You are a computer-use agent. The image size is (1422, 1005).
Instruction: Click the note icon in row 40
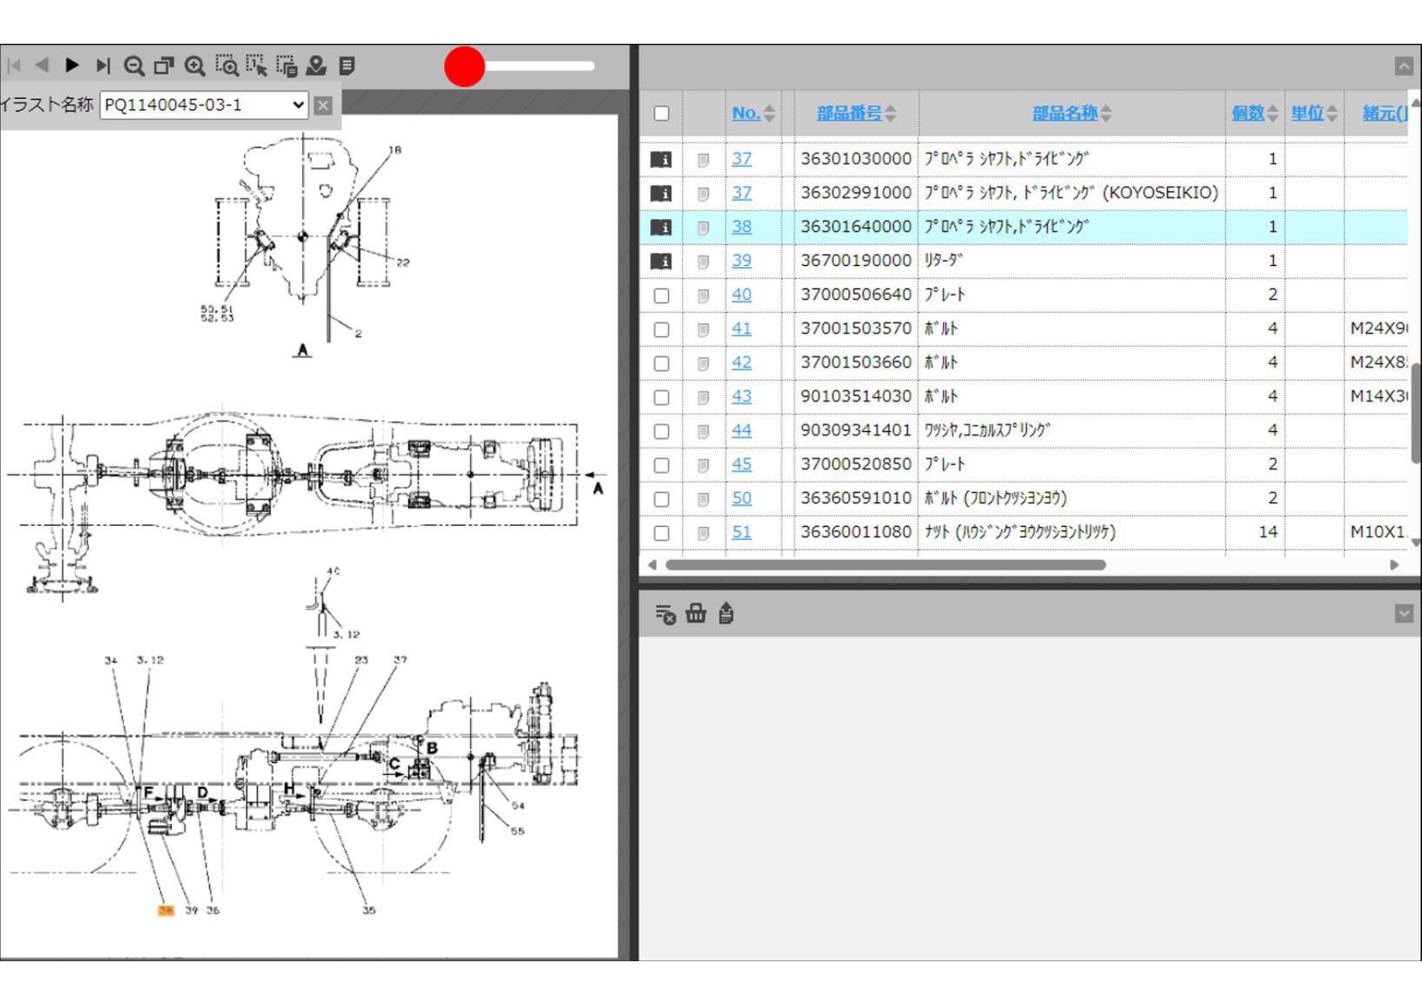coord(703,296)
